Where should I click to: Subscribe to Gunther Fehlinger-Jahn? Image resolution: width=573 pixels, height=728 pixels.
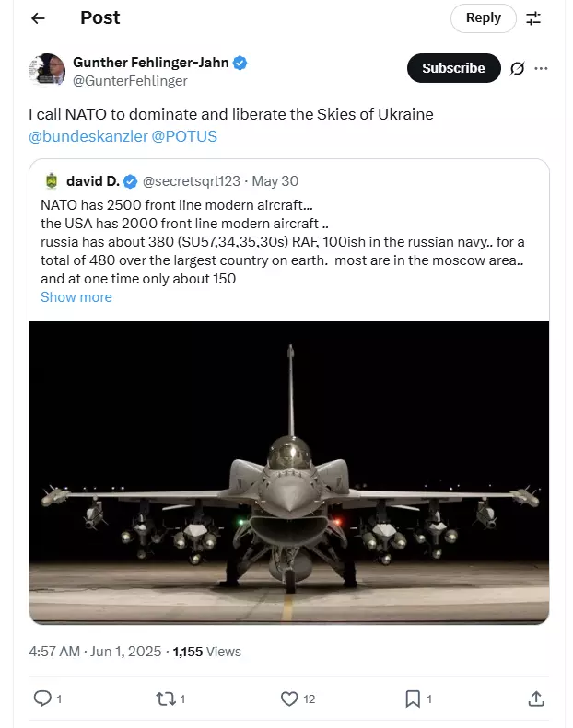tap(453, 68)
